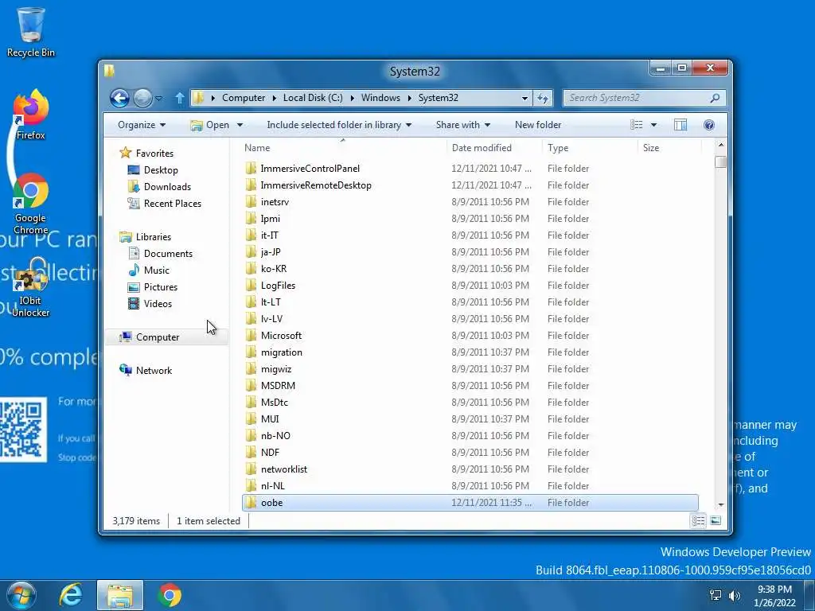Switch to details view in status bar
Screen dimensions: 815x611
[698, 520]
